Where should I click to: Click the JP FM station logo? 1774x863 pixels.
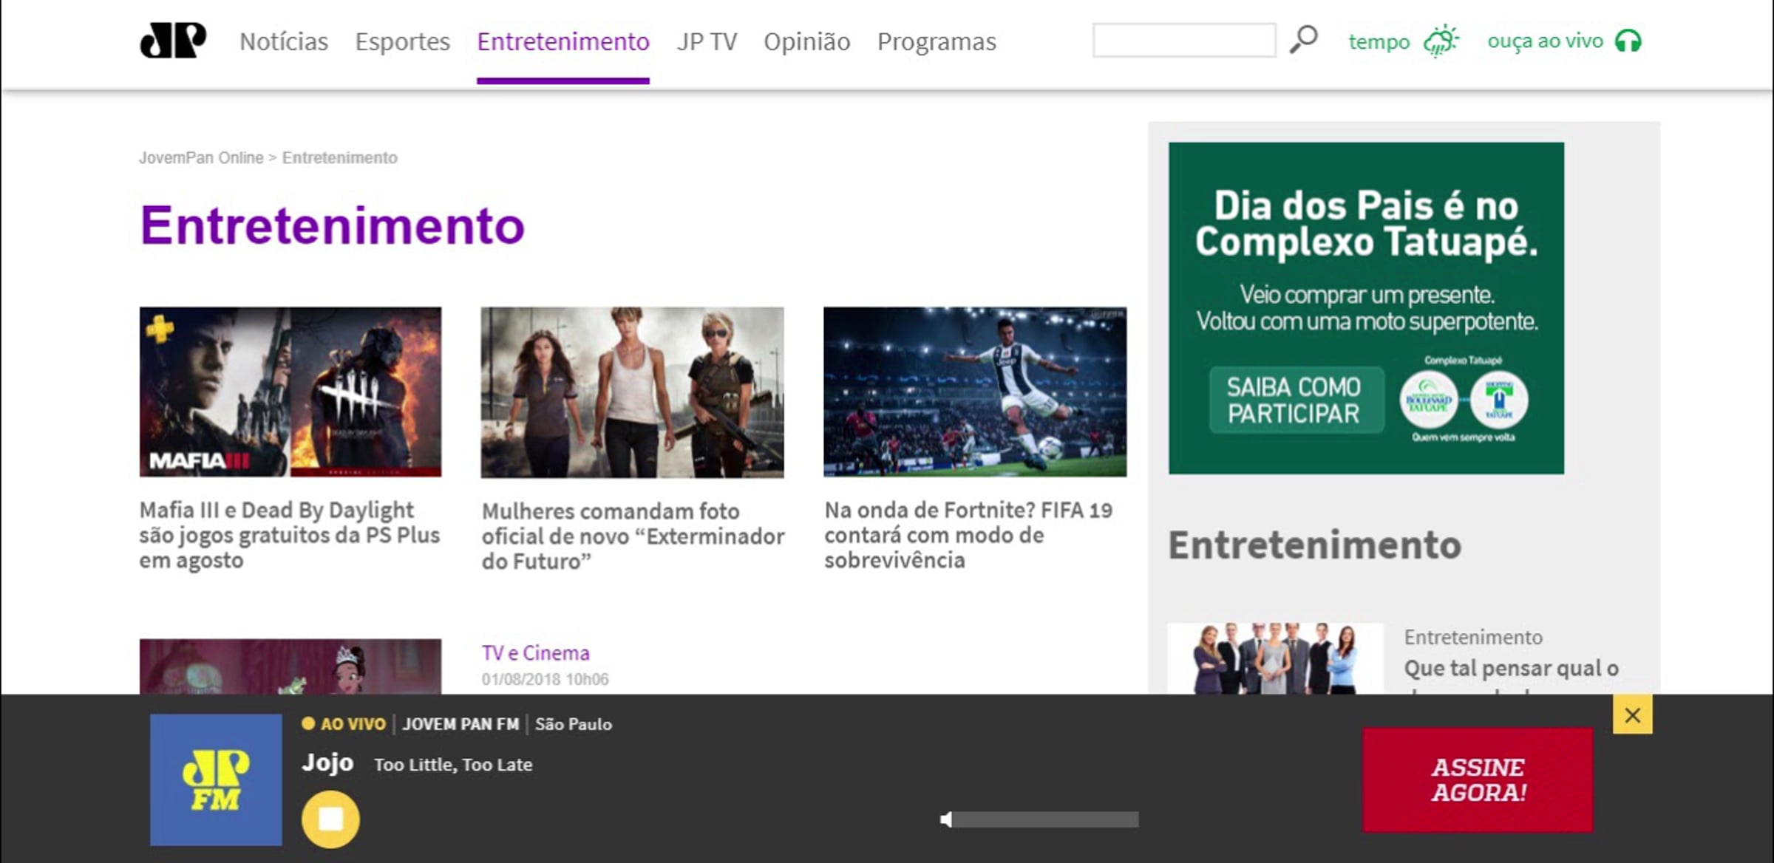(216, 780)
